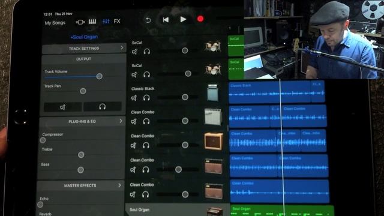Solo the Clean Combo track with white amp
The image size is (384, 216).
coord(146,121)
